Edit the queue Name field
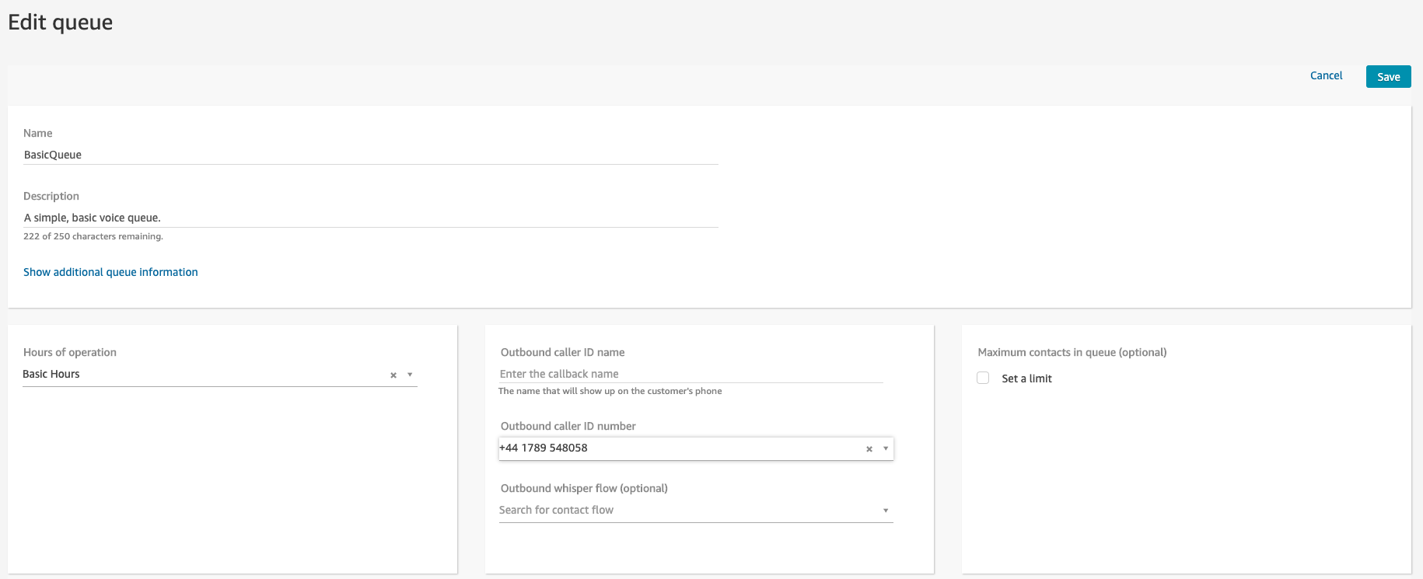This screenshot has width=1423, height=579. (370, 155)
